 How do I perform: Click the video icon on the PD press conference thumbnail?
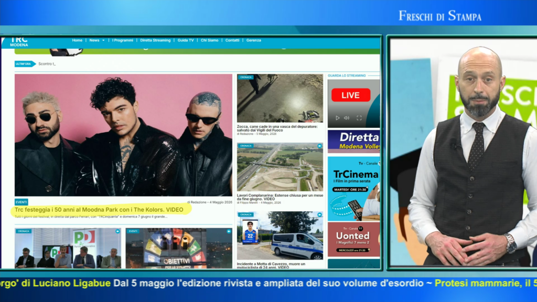tap(117, 231)
